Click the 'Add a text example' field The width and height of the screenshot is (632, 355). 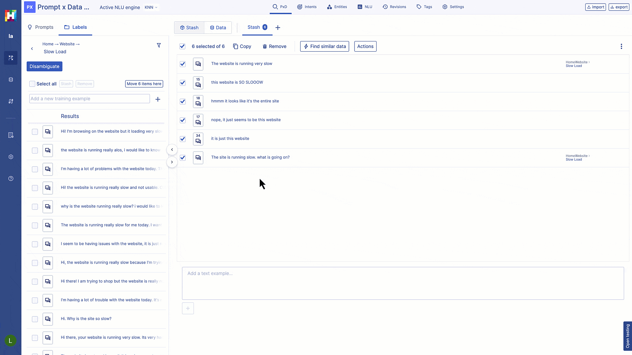click(x=403, y=283)
